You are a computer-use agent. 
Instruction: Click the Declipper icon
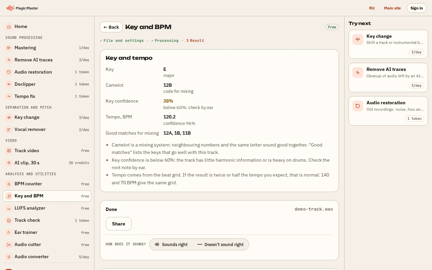(x=9, y=84)
